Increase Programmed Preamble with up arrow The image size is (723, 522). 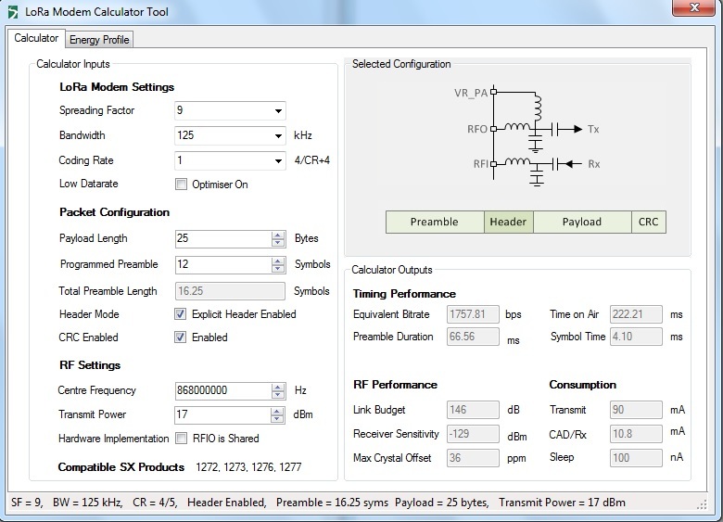(x=278, y=261)
